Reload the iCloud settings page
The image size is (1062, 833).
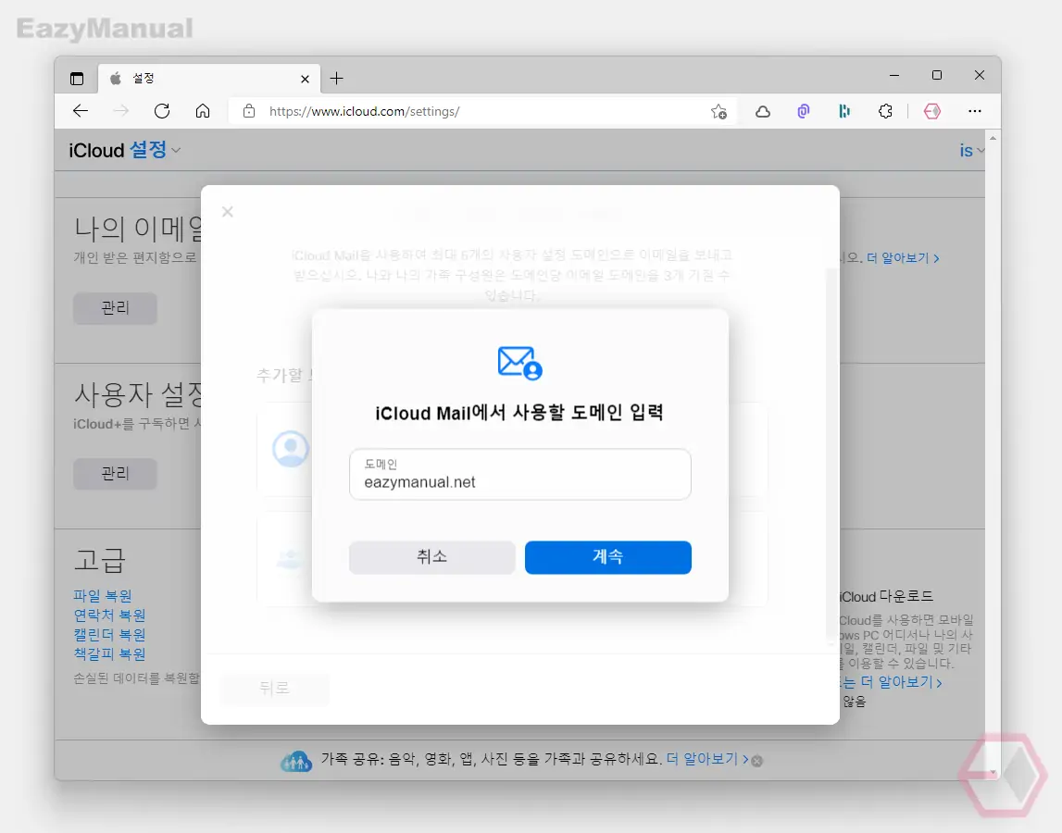tap(162, 111)
